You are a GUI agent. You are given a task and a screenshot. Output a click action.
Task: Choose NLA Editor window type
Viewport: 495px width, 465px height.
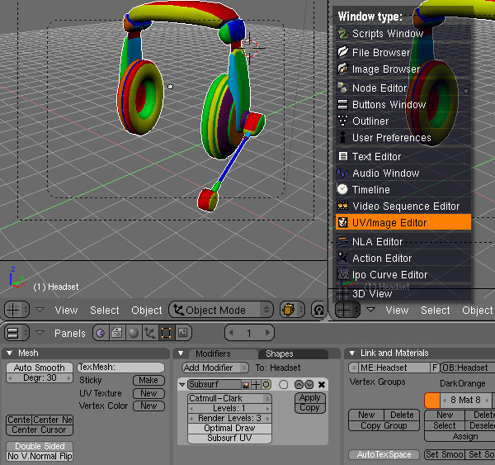pos(403,241)
